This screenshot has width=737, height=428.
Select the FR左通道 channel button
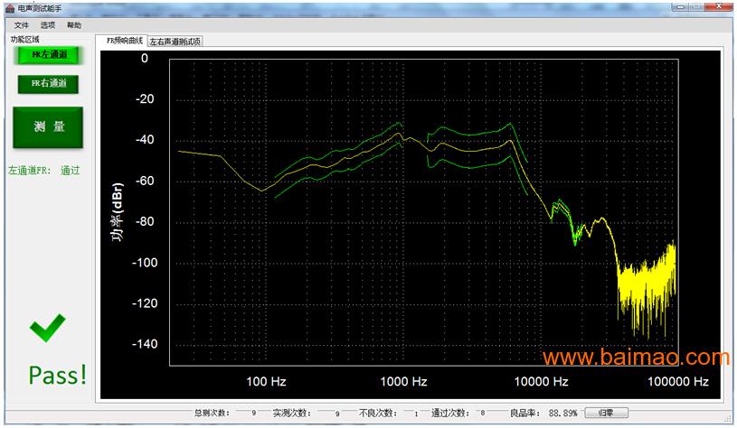(49, 55)
